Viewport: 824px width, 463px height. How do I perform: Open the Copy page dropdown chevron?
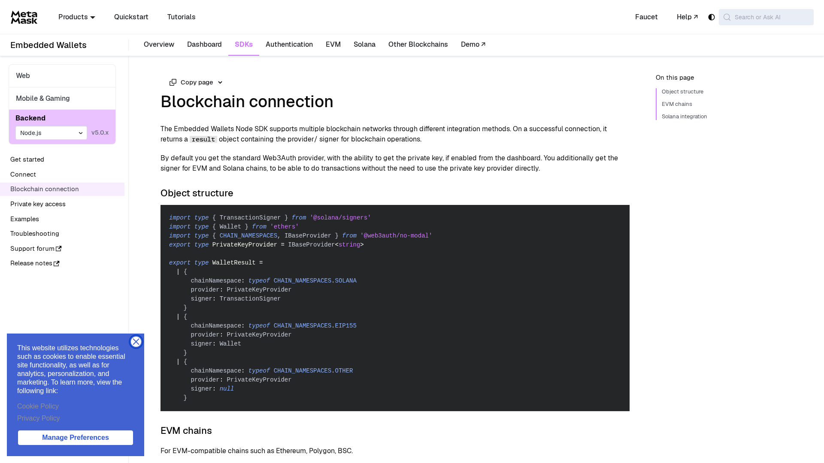coord(220,82)
